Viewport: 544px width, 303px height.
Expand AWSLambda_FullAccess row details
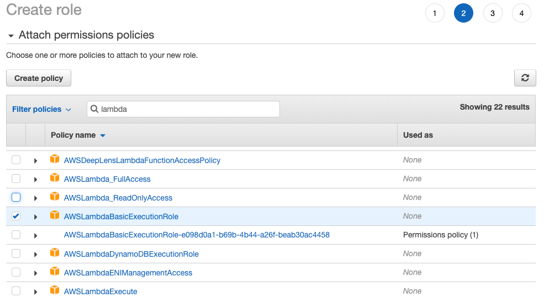click(x=35, y=180)
